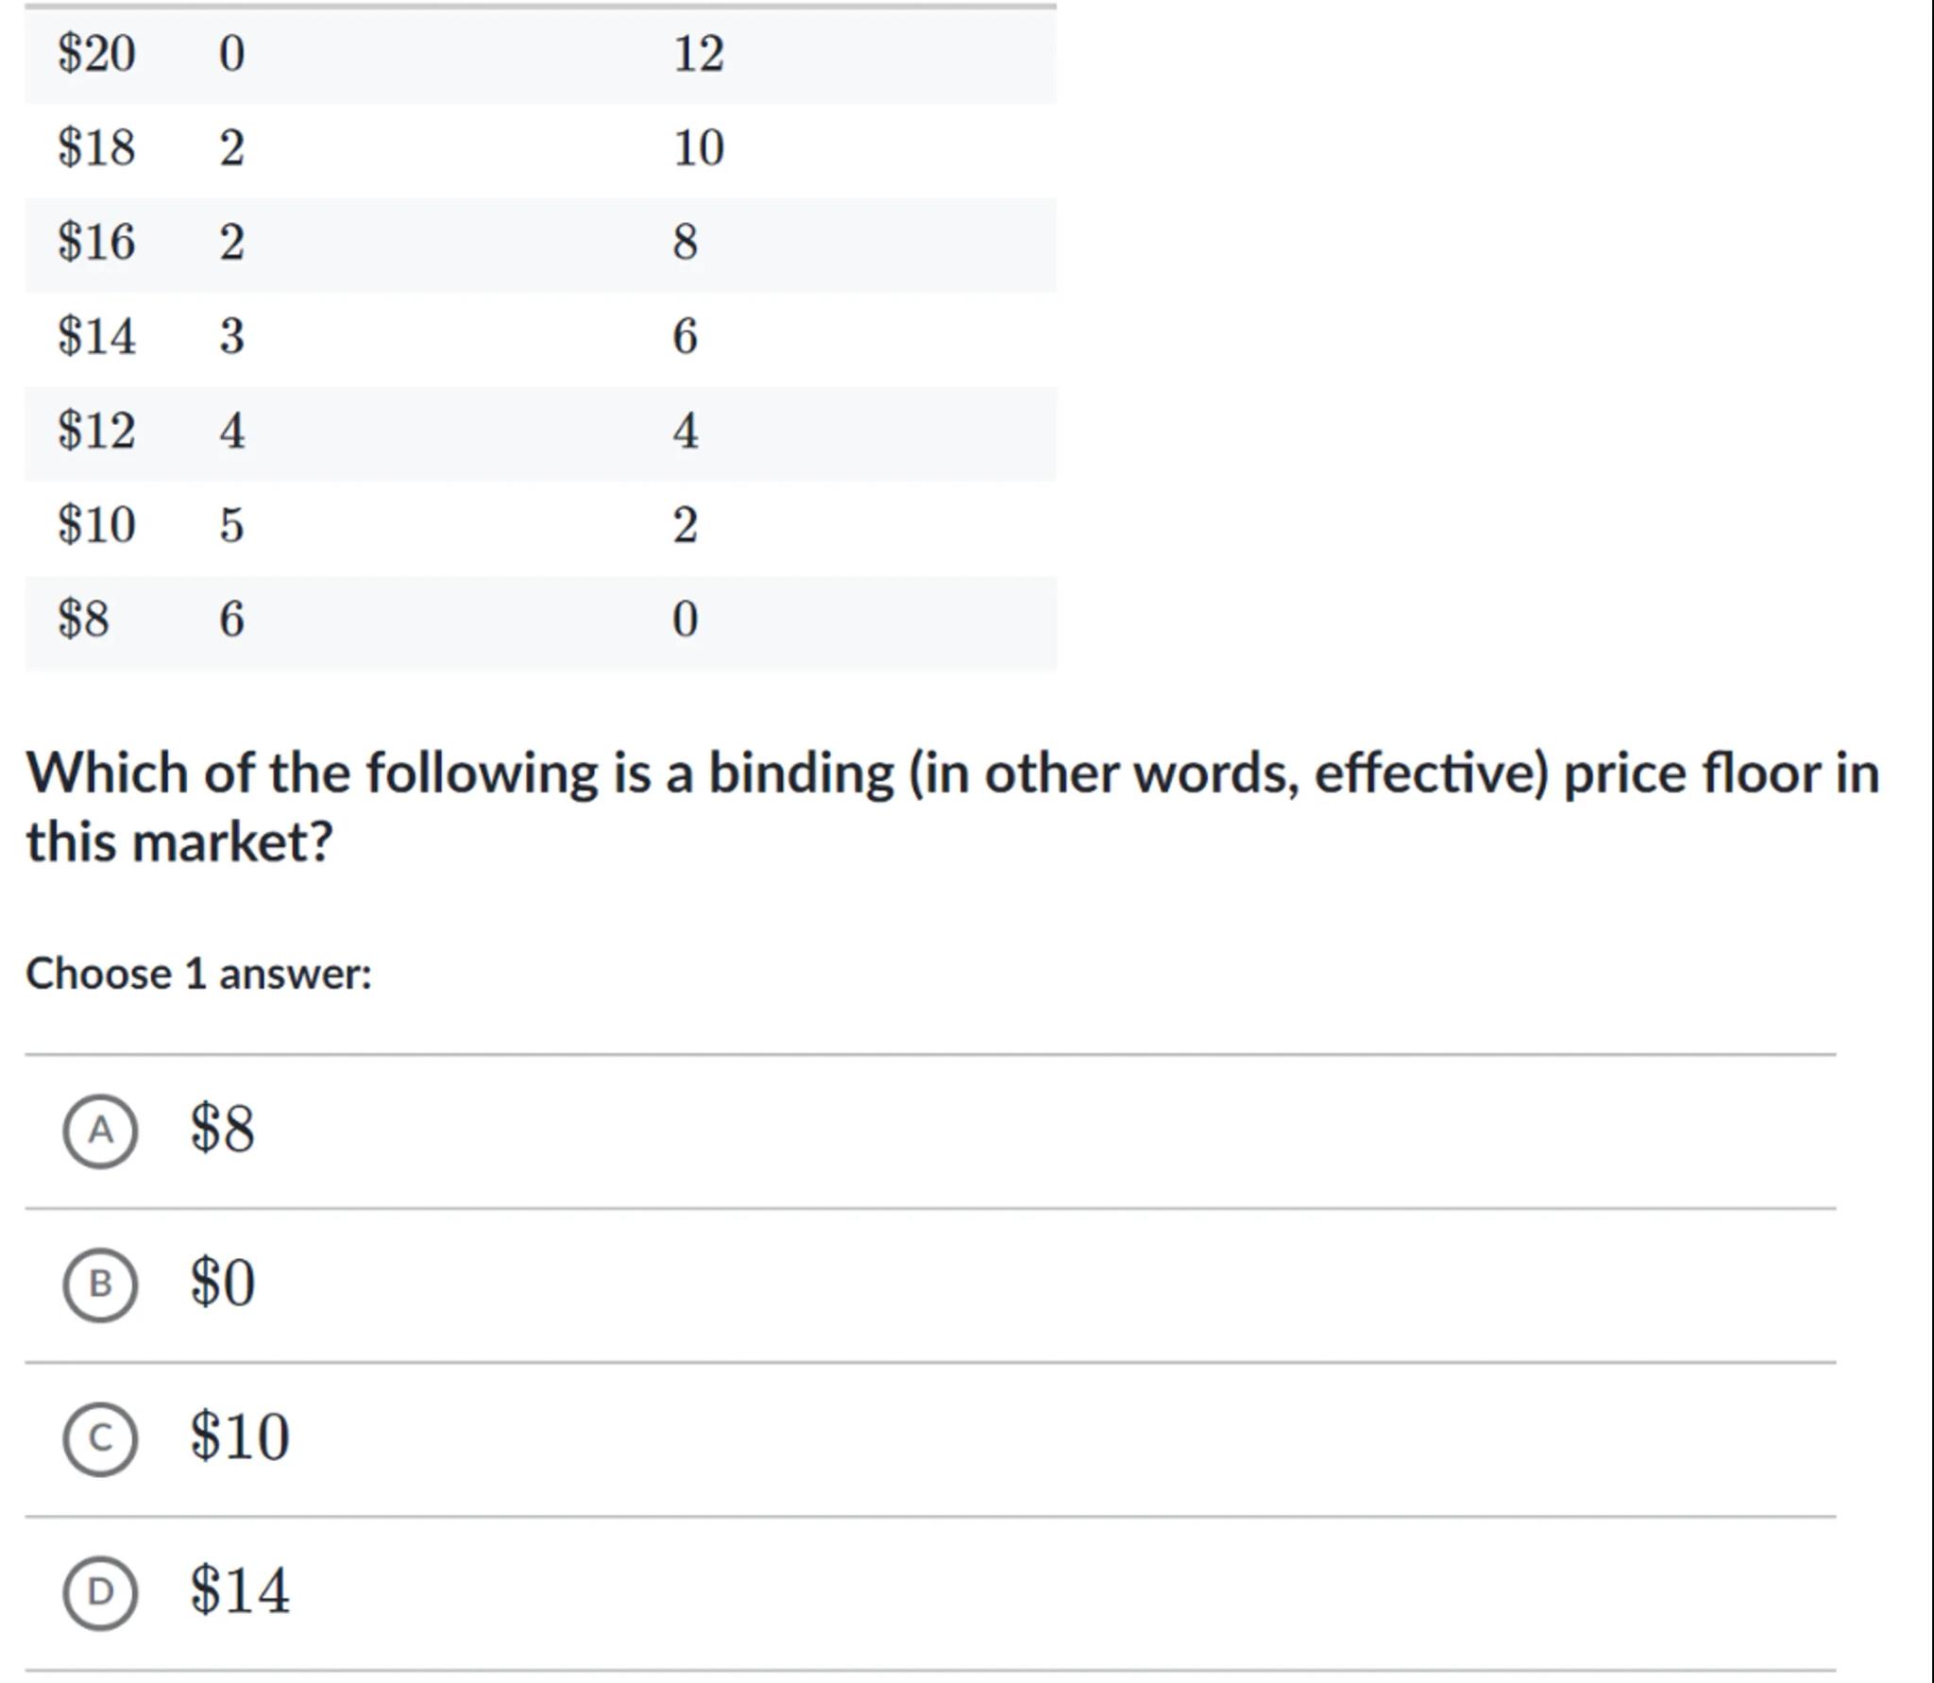1934x1683 pixels.
Task: Click the $14 answer label text
Action: coord(240,1590)
